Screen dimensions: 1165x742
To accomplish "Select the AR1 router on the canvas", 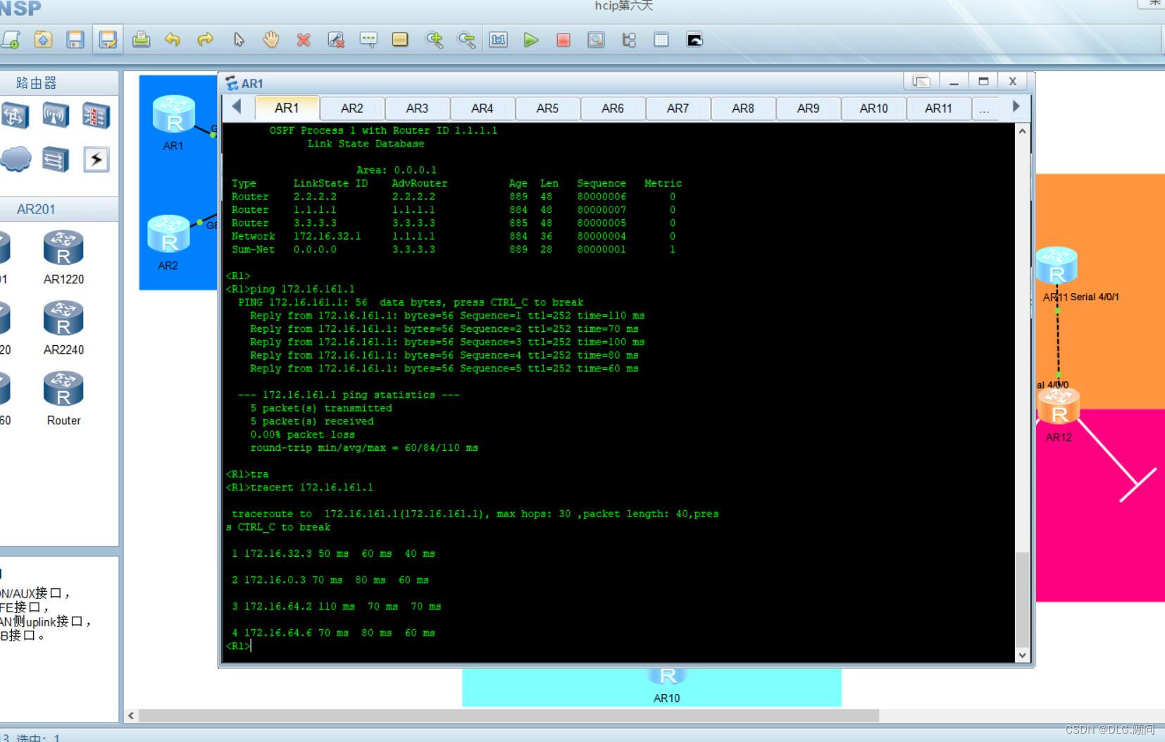I will 174,116.
